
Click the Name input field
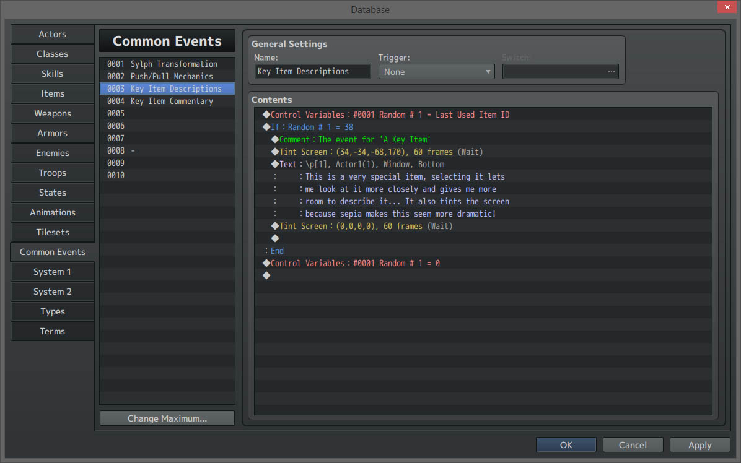tap(312, 71)
